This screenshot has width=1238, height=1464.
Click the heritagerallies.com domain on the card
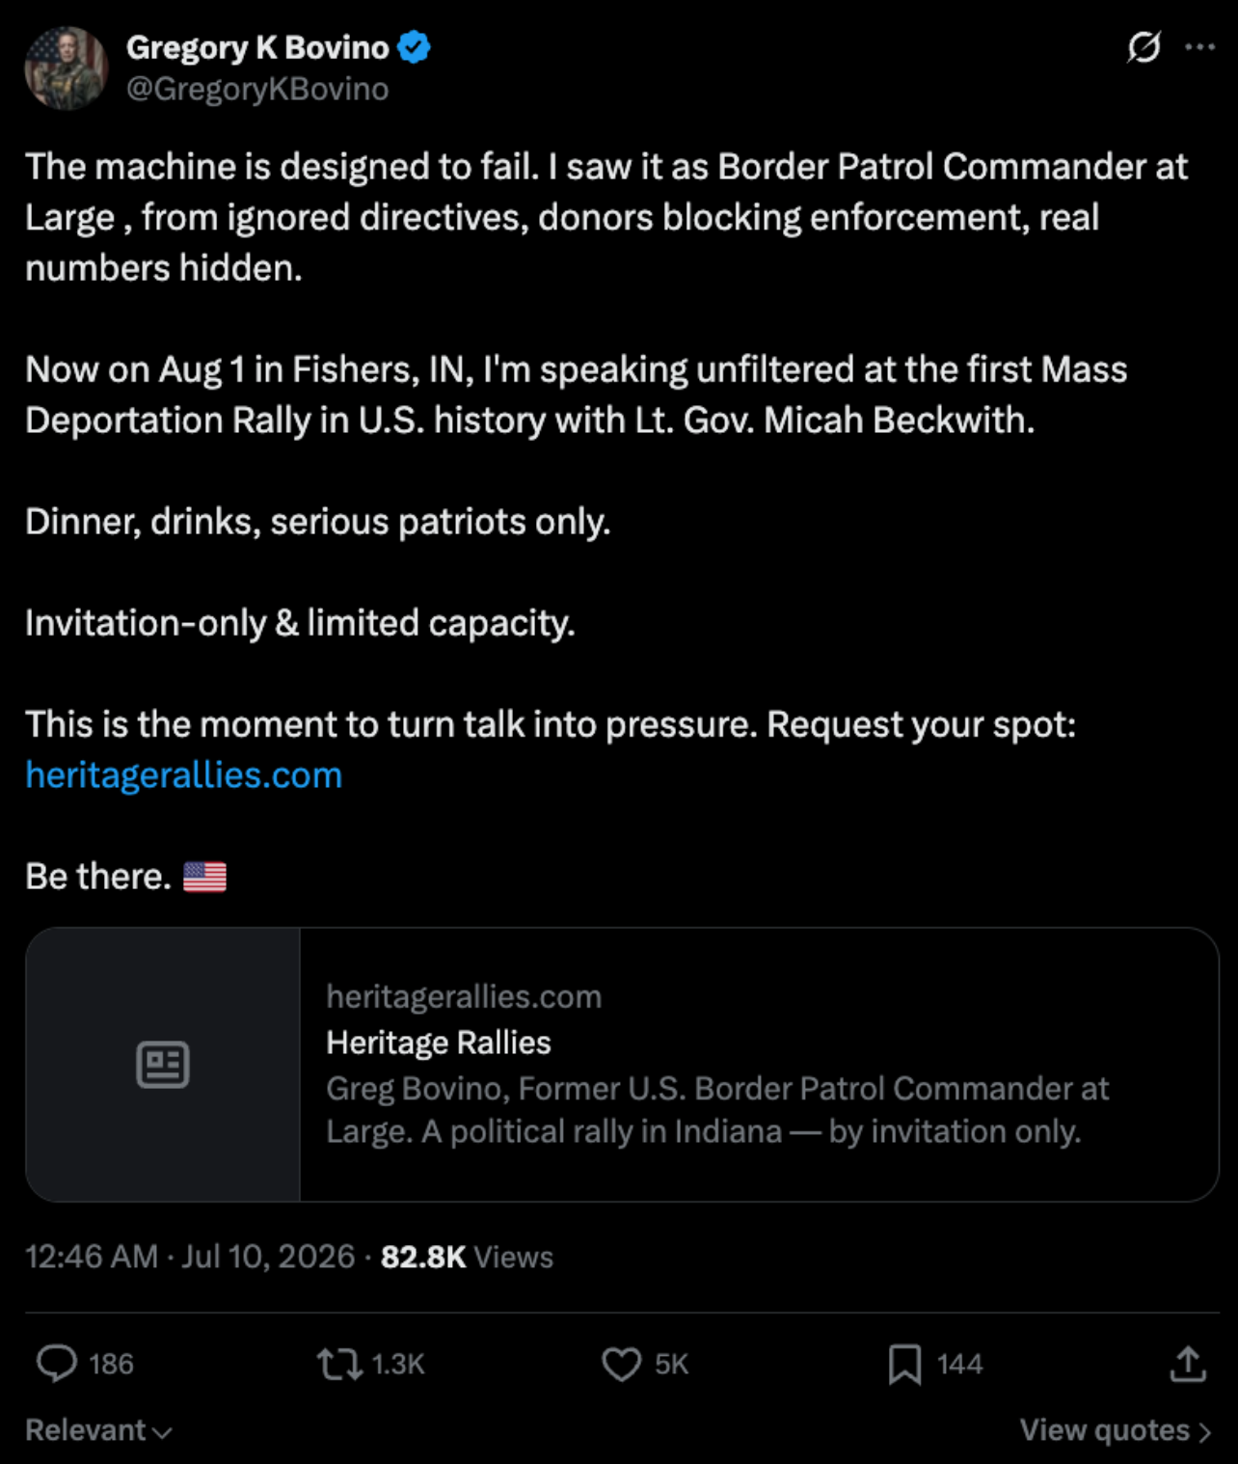(x=464, y=996)
